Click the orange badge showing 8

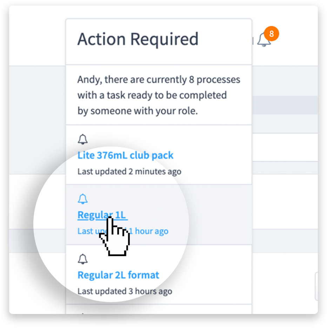pyautogui.click(x=272, y=34)
